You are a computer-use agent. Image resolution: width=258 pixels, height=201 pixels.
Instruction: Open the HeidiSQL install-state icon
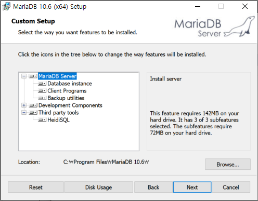click(42, 120)
